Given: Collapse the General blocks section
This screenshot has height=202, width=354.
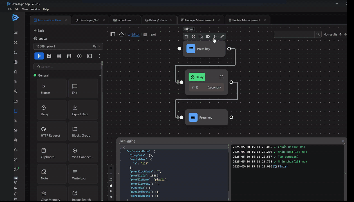Looking at the screenshot, I should pyautogui.click(x=100, y=75).
